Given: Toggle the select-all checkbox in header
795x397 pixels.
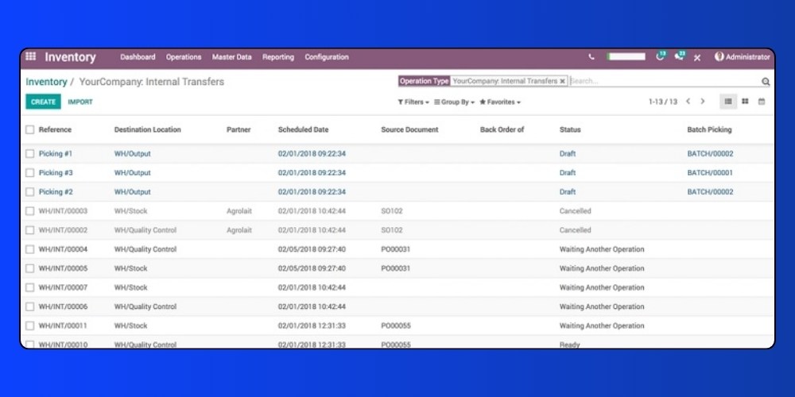Looking at the screenshot, I should click(x=30, y=129).
